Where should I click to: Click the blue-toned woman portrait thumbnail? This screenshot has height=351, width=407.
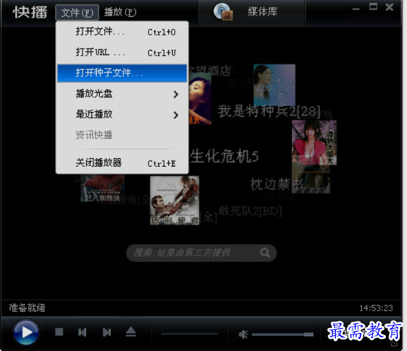pyautogui.click(x=275, y=85)
